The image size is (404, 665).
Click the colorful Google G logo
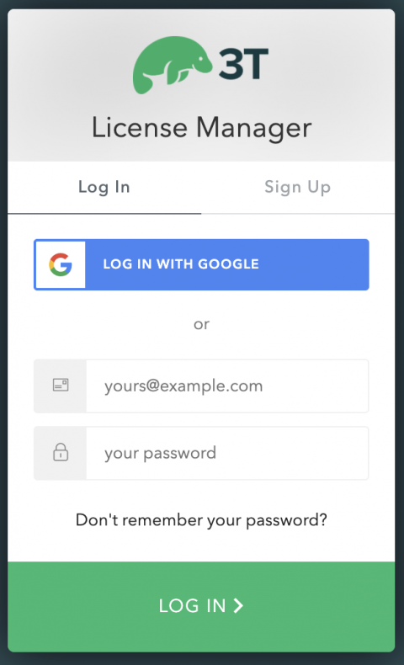[x=61, y=264]
